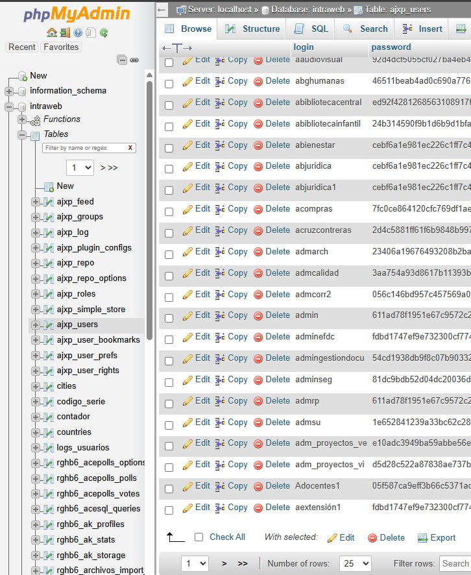
Task: Click the Filter by name or regex field
Action: click(x=89, y=148)
